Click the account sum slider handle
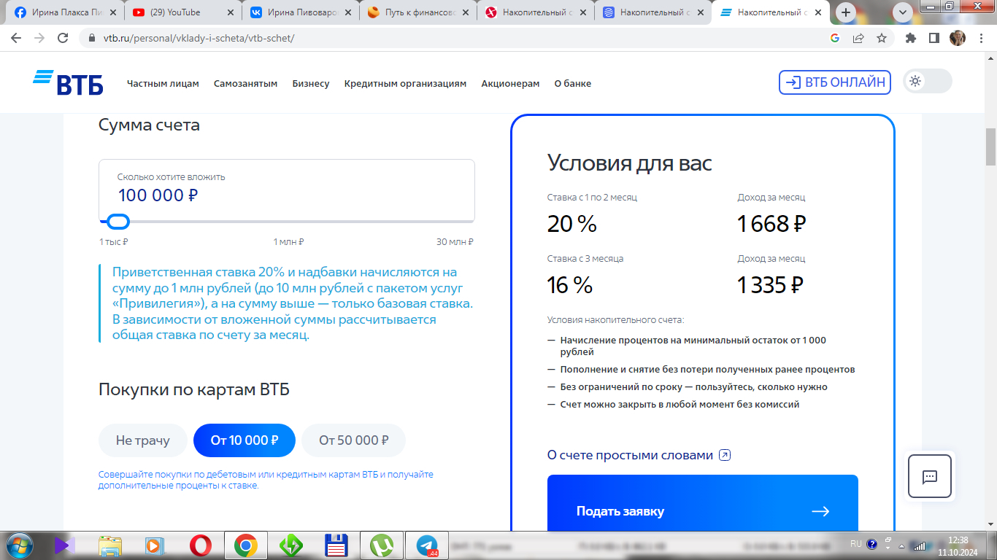Viewport: 997px width, 560px height. 118,222
